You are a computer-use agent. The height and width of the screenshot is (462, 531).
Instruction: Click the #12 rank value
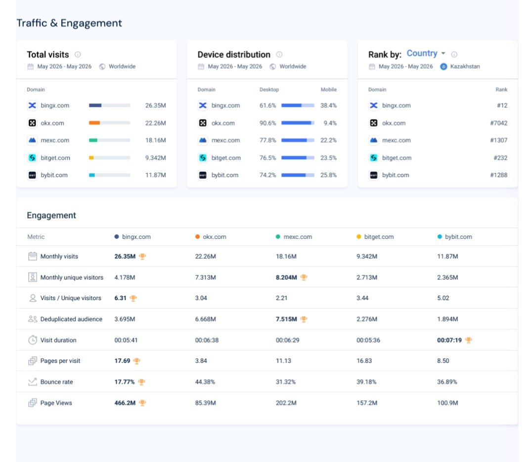502,106
